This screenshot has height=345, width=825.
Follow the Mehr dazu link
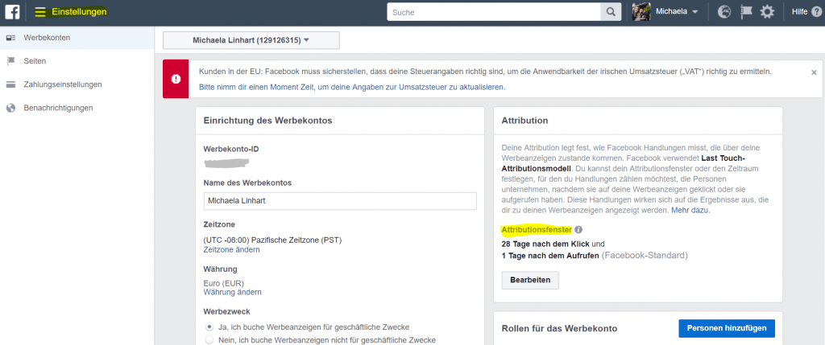(690, 210)
